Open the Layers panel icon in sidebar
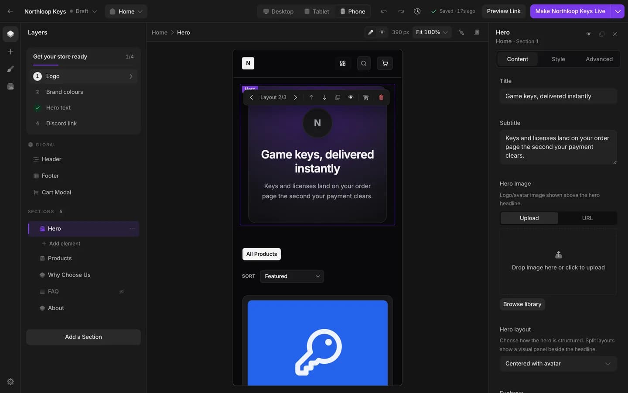This screenshot has height=393, width=628. click(x=10, y=34)
